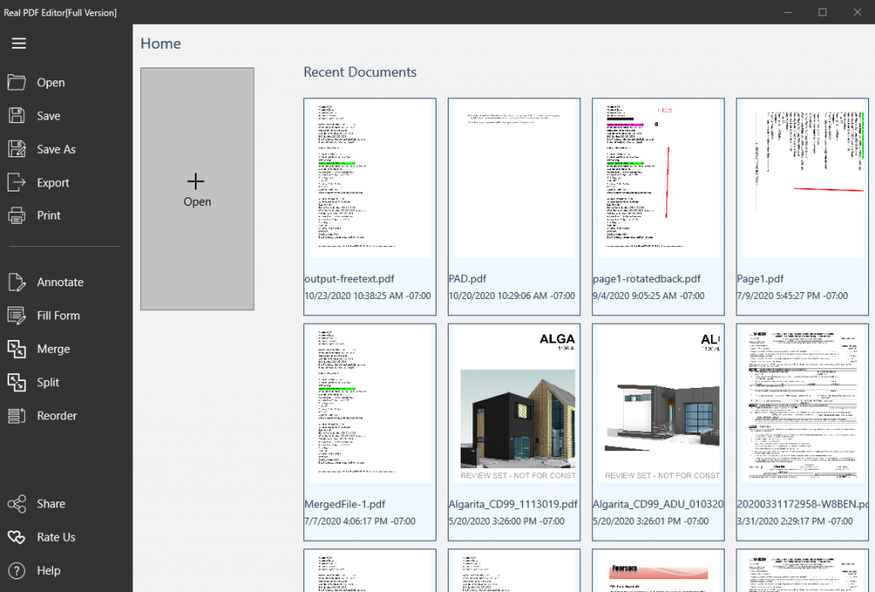Click the 10/20/2020 10:29:06 AM date
The image size is (875, 592).
point(512,296)
